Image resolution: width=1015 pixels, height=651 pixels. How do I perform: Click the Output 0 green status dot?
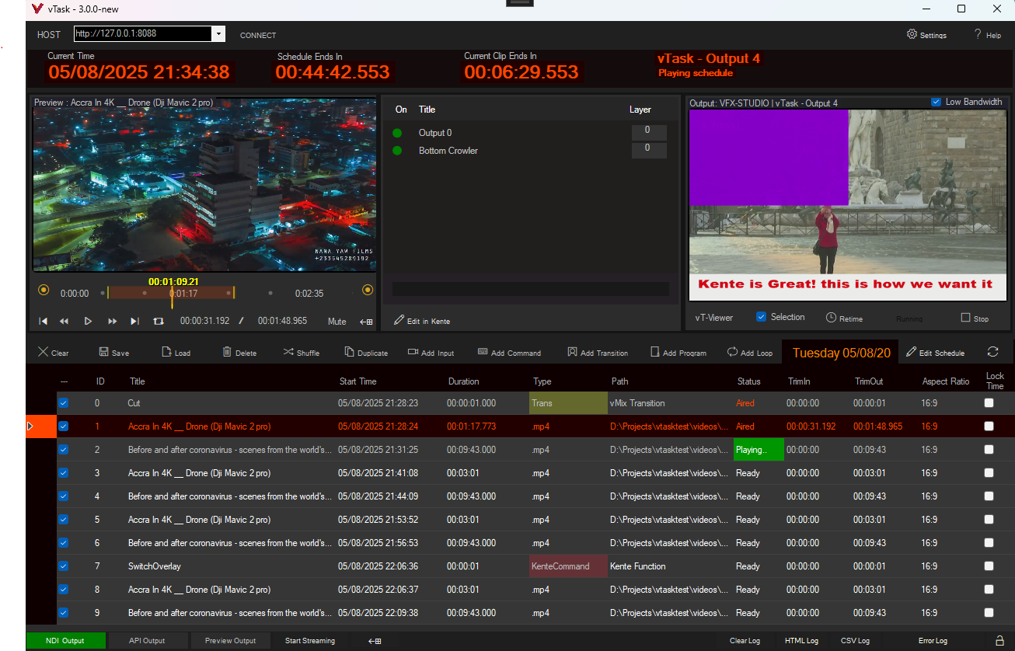click(398, 133)
